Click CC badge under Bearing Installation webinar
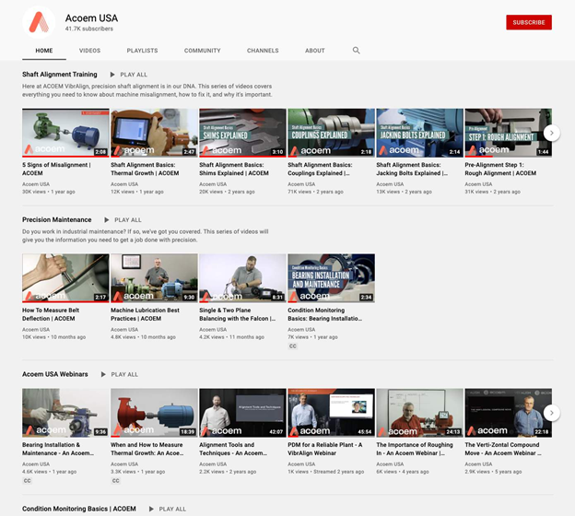The height and width of the screenshot is (516, 575). coord(28,480)
